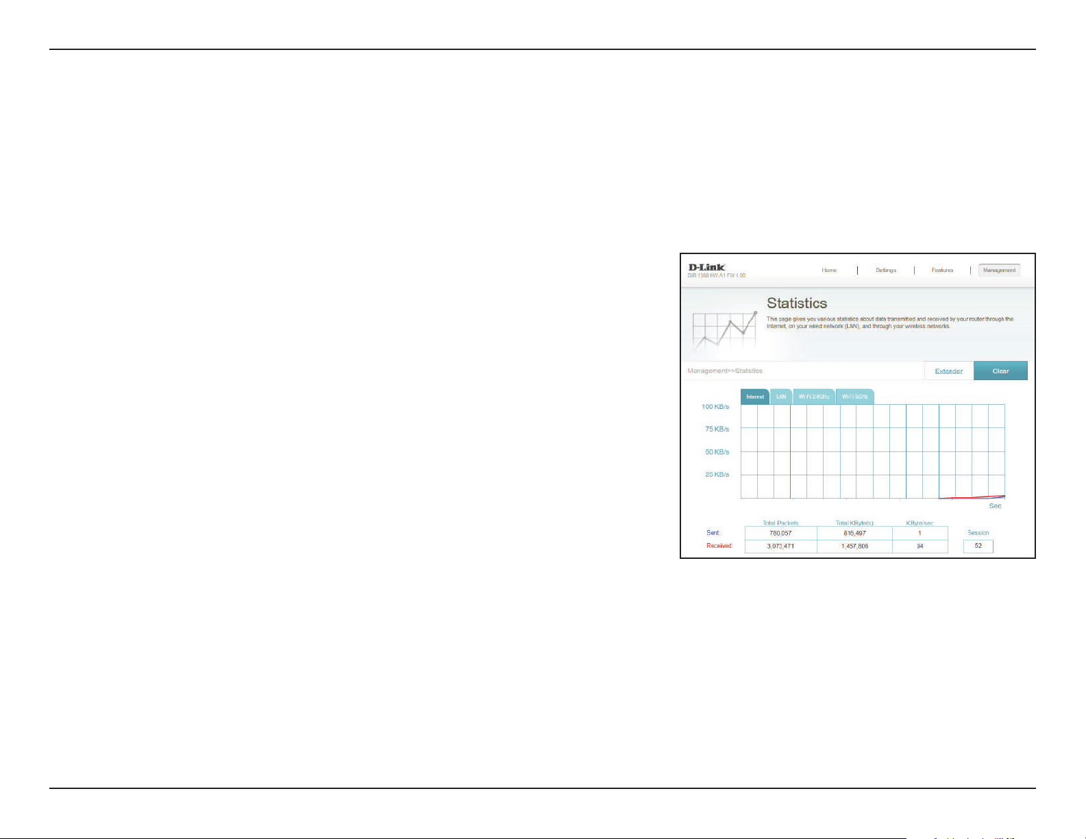Switch to the LAN tab
Screen dimensions: 1086x839
(x=781, y=397)
